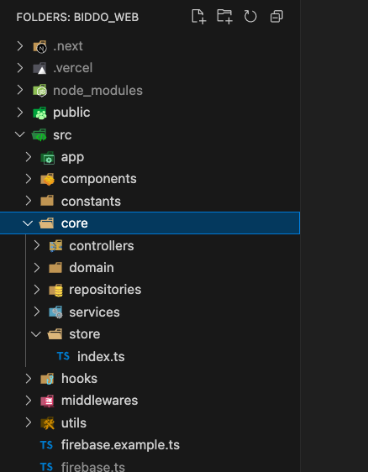Collapse the src folder chevron

20,134
